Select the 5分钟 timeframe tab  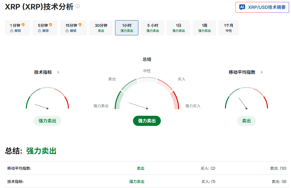(x=45, y=28)
